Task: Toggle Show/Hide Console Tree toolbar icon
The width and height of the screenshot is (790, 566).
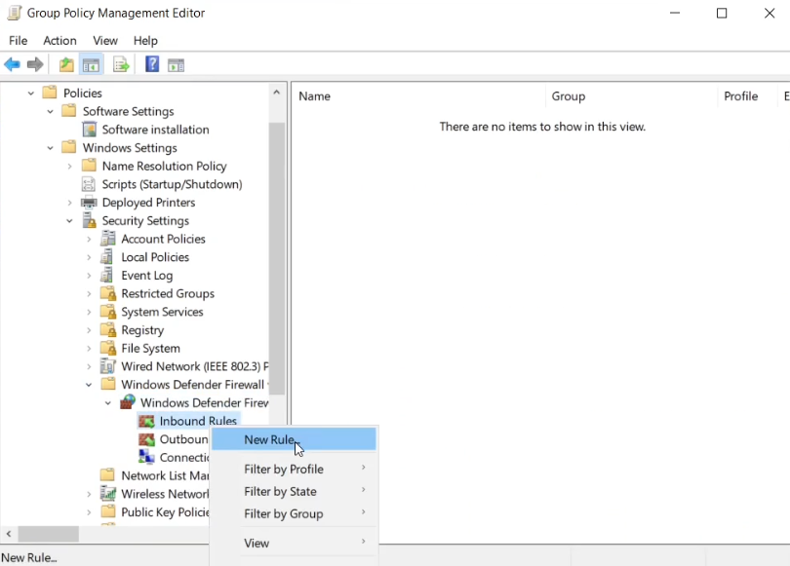Action: pyautogui.click(x=91, y=65)
